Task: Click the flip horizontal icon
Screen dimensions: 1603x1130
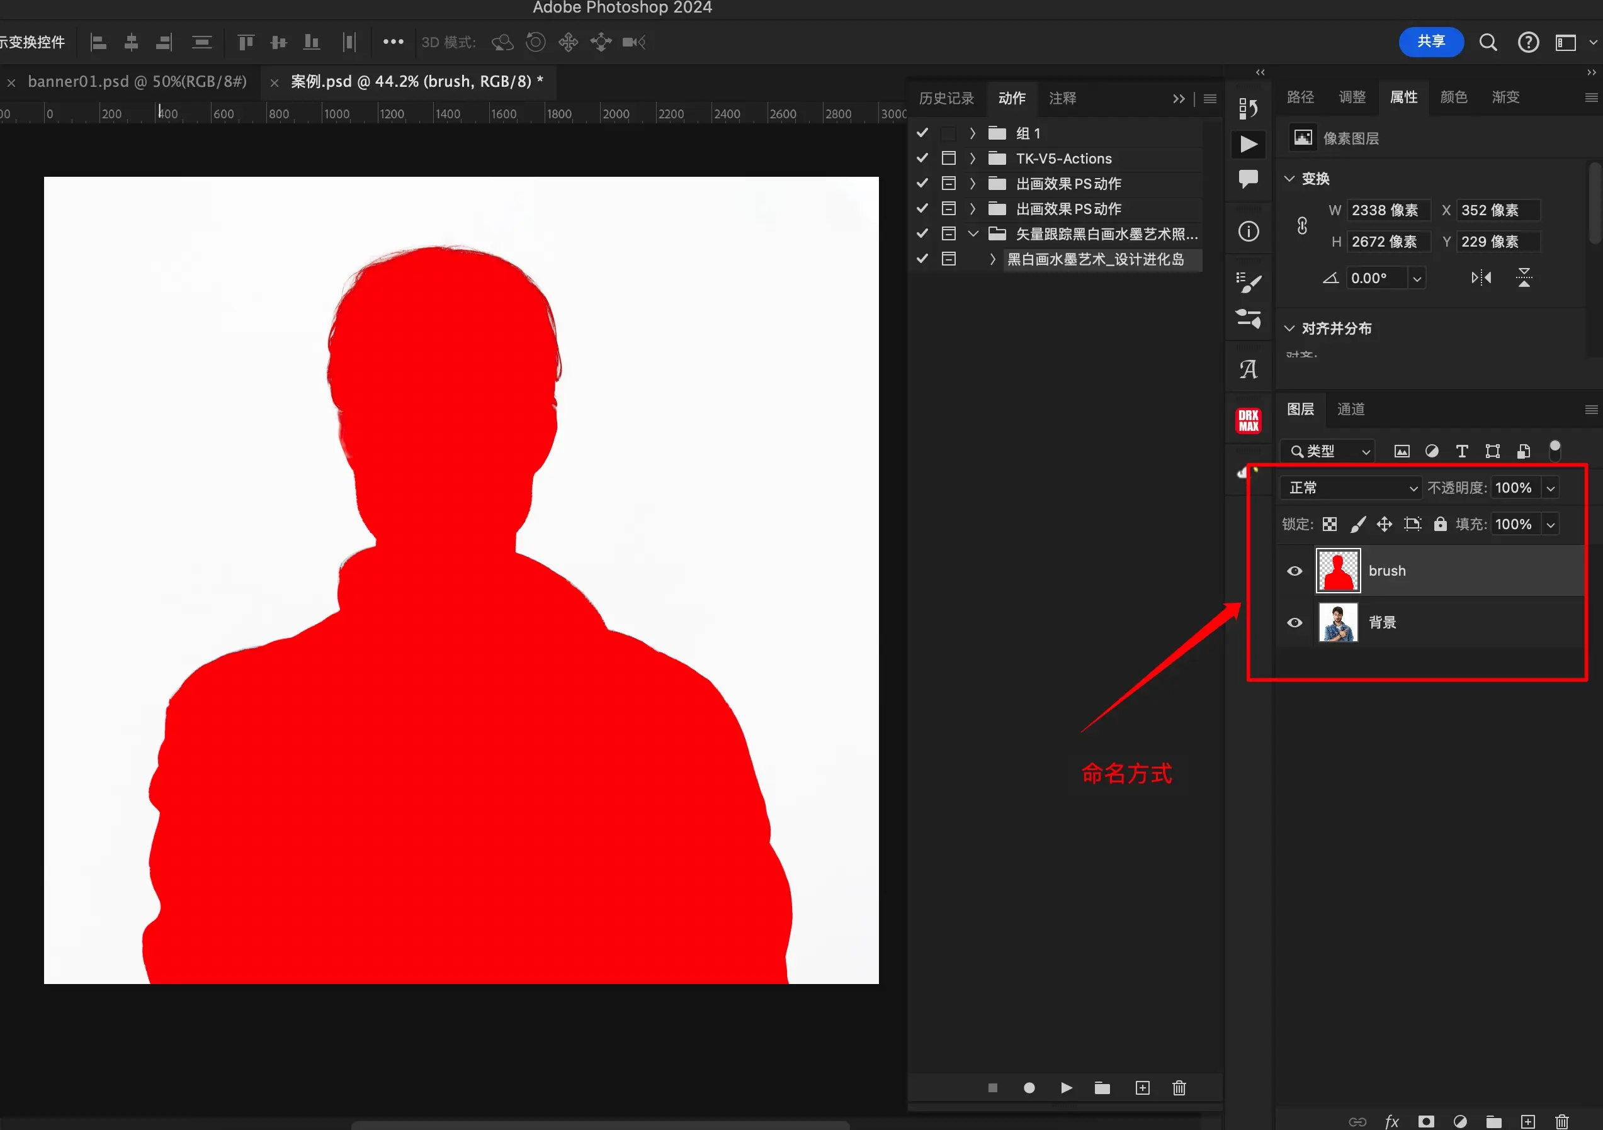Action: 1481,277
